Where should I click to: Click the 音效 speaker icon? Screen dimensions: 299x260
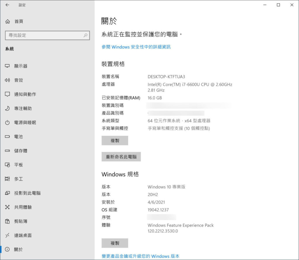tap(7, 80)
